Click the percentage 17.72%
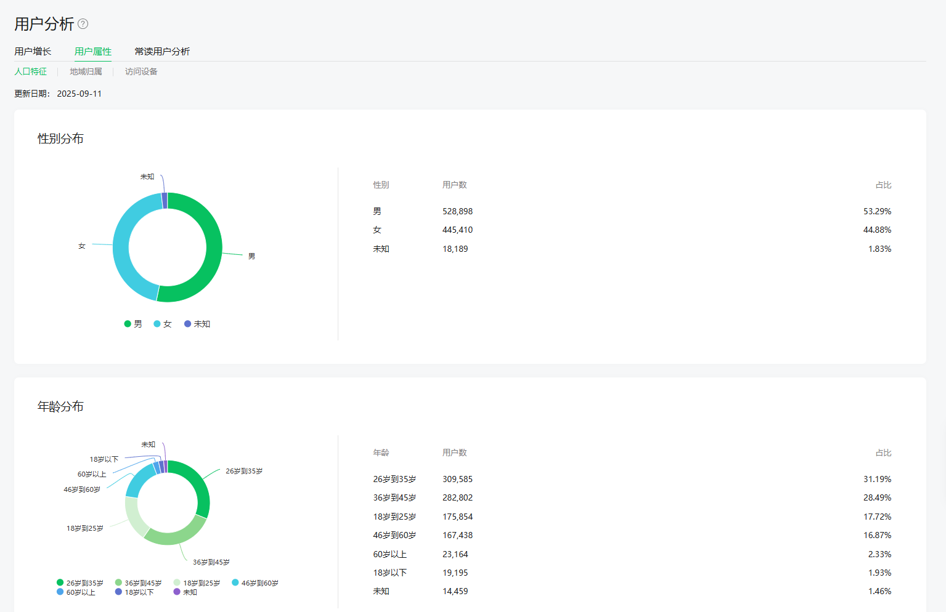946x612 pixels. (877, 517)
